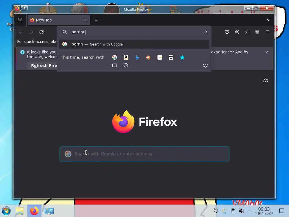Close the New Tab tab

point(85,20)
